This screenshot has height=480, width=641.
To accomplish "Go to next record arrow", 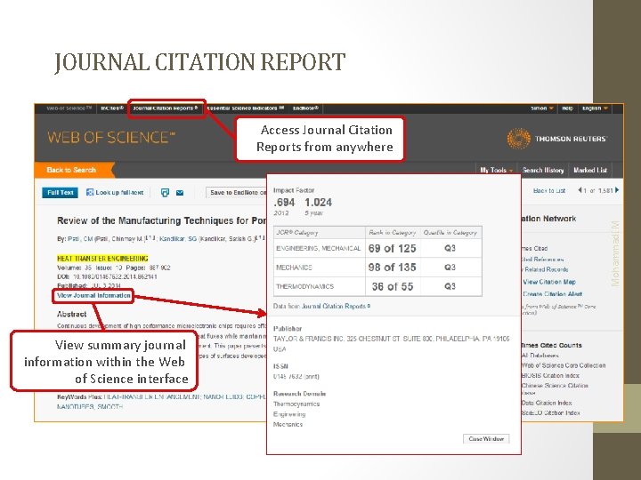I will click(x=617, y=190).
